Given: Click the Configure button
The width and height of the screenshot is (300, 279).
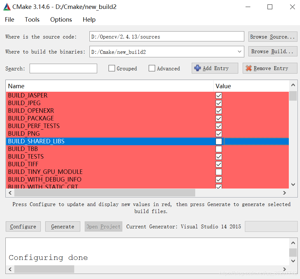Looking at the screenshot, I should pos(23,226).
